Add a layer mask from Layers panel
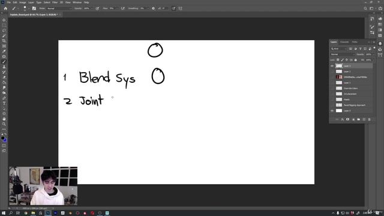Image resolution: width=384 pixels, height=216 pixels. pos(348,119)
